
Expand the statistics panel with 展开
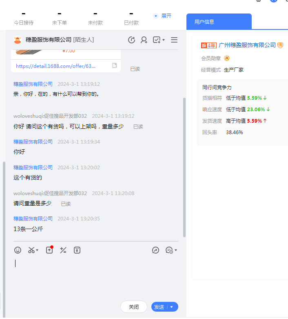(x=162, y=16)
